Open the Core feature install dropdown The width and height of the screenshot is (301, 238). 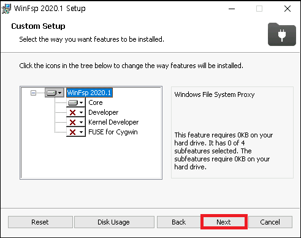click(x=75, y=102)
